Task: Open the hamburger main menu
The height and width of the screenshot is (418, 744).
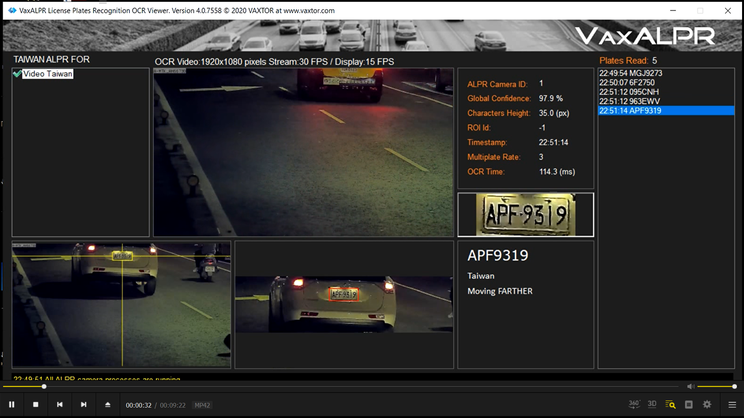Action: pos(732,404)
